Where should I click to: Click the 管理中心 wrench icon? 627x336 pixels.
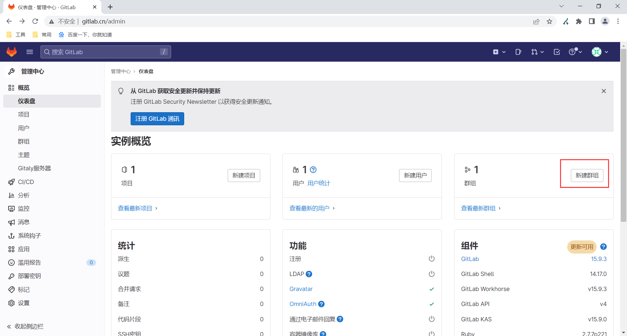click(11, 71)
